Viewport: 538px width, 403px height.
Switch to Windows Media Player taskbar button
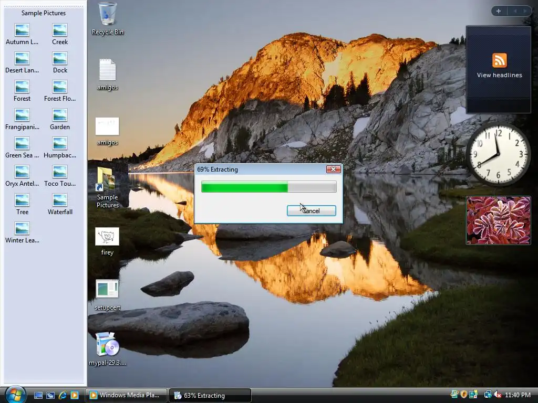[126, 395]
